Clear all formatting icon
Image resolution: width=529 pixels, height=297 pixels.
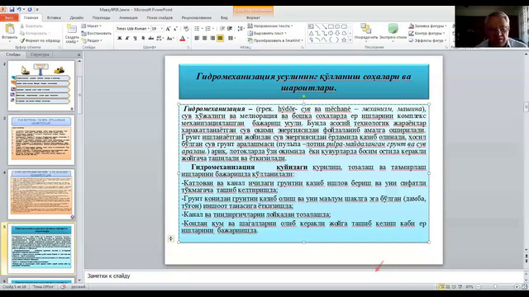pos(186,29)
